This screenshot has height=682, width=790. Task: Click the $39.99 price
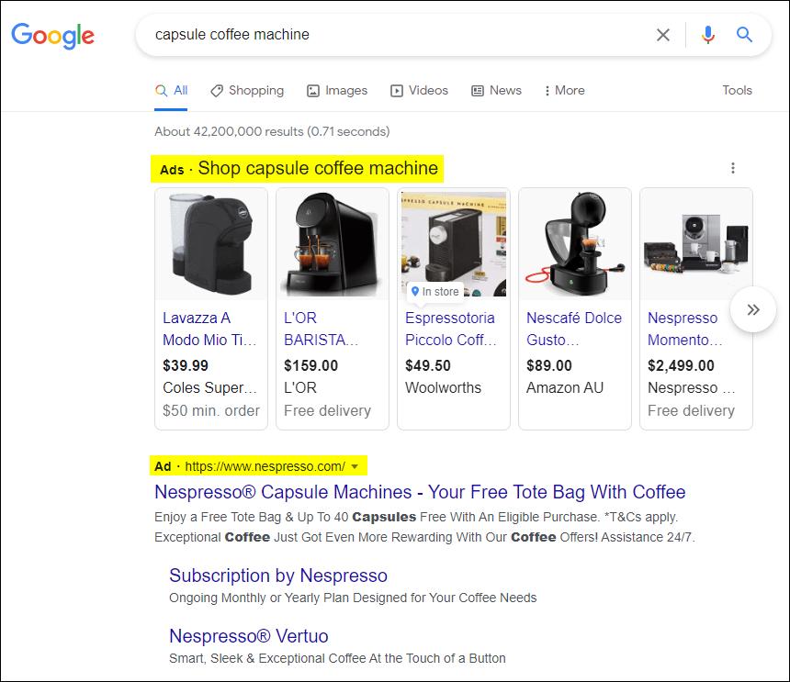[186, 366]
